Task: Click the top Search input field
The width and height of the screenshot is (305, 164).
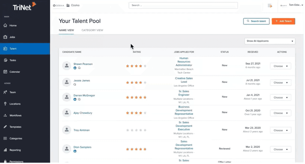Action: click(183, 6)
